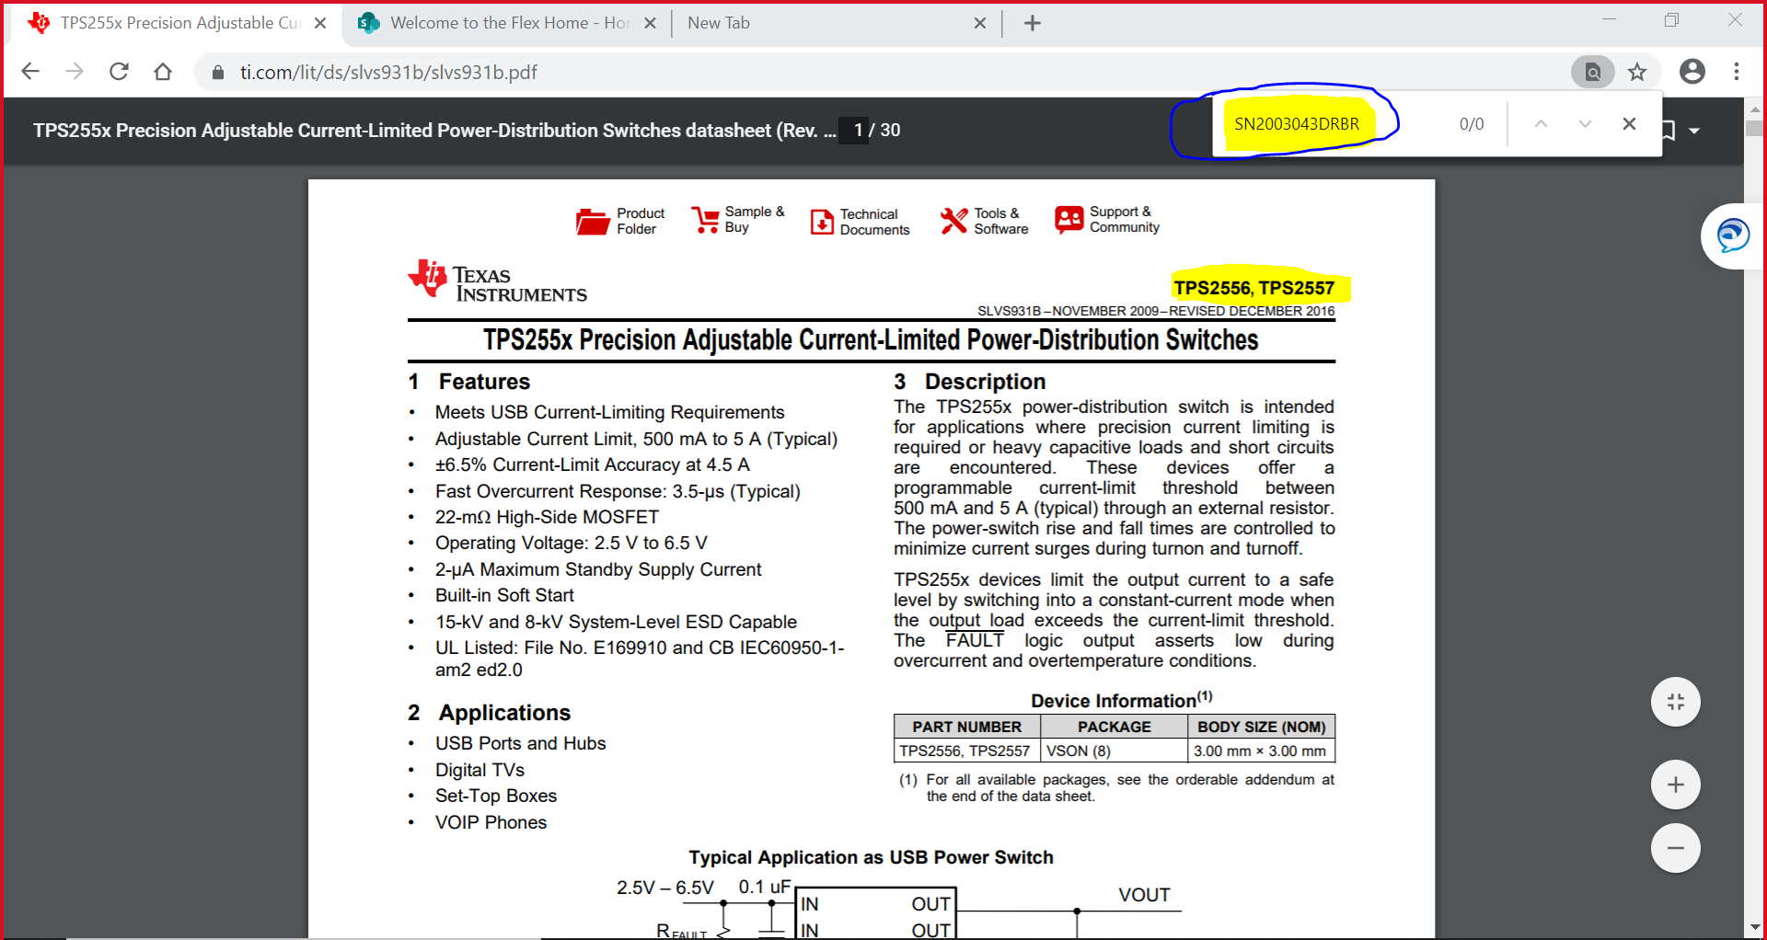The height and width of the screenshot is (940, 1767).
Task: Click the 'Typical Application as USB Power Switch' caption
Action: click(x=871, y=857)
